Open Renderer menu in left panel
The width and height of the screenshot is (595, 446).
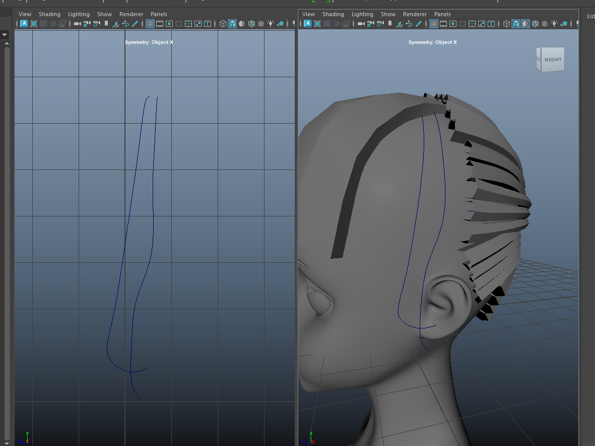[x=131, y=14]
